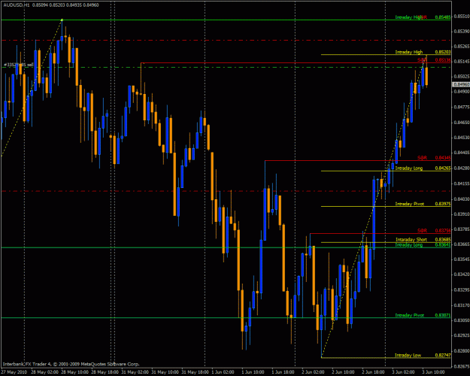Click the red level value 0.83756

click(x=443, y=231)
